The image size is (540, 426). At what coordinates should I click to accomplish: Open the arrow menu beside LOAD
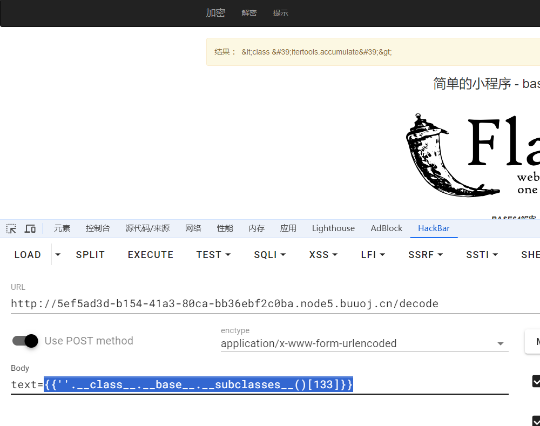coord(58,255)
